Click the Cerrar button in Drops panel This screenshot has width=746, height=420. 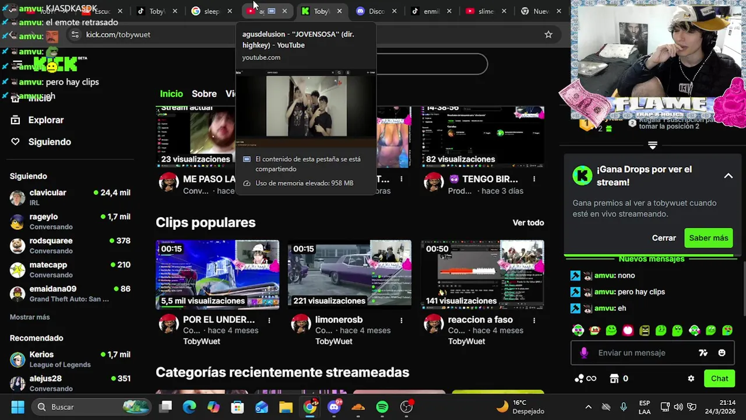pos(664,238)
